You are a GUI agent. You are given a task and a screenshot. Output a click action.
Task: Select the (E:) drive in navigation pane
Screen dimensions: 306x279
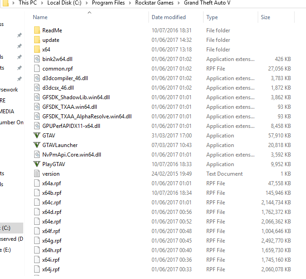(x=5, y=250)
